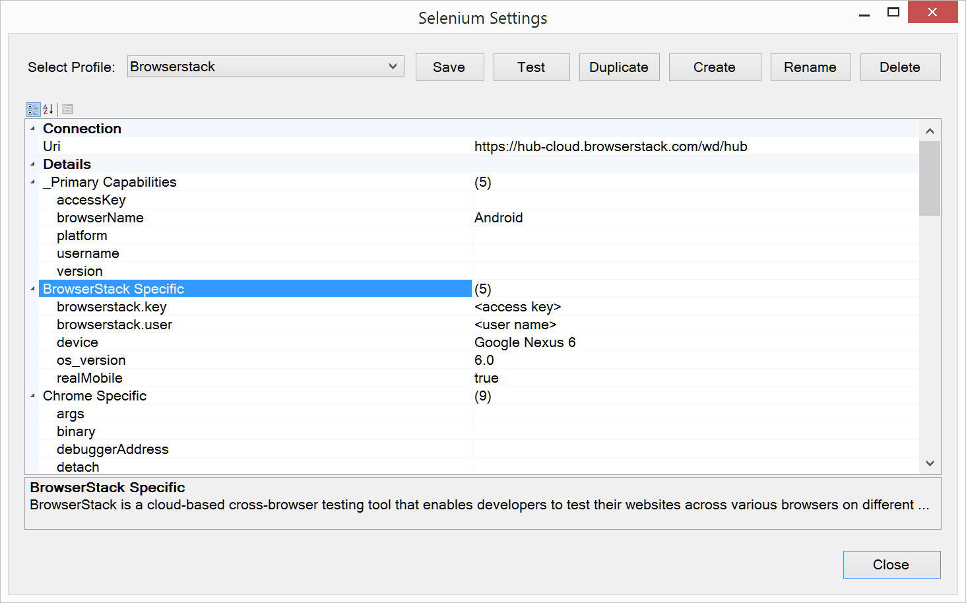966x603 pixels.
Task: Duplicate the current Browserstack profile
Action: coord(619,67)
